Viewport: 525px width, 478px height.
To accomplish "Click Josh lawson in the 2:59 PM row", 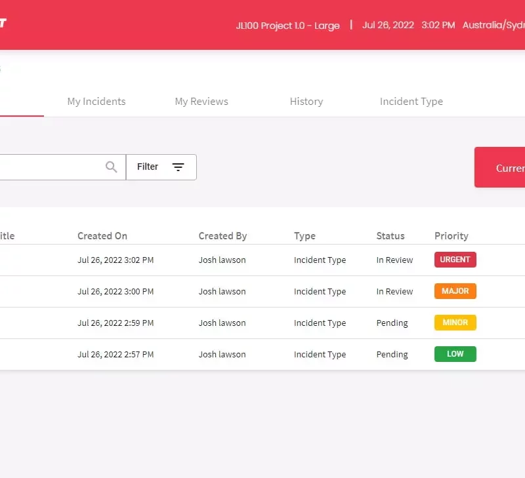I will [x=222, y=323].
